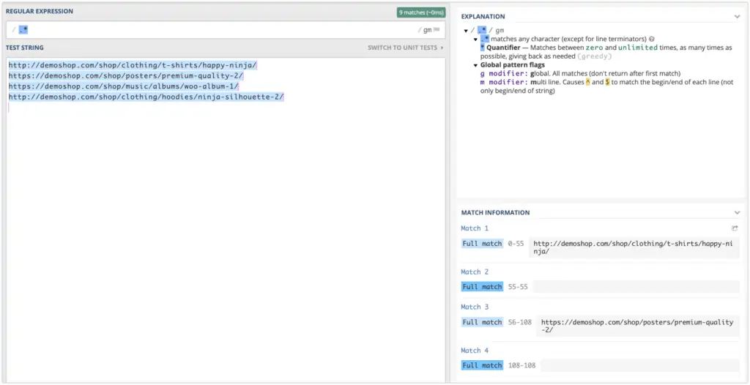Click the help icon after 'line terminators'
Image resolution: width=750 pixels, height=385 pixels.
651,40
